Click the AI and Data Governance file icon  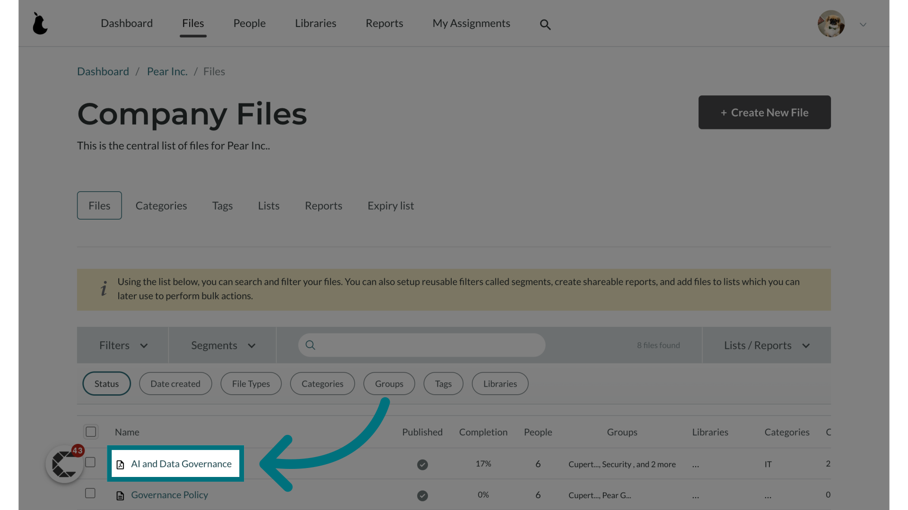pyautogui.click(x=121, y=464)
